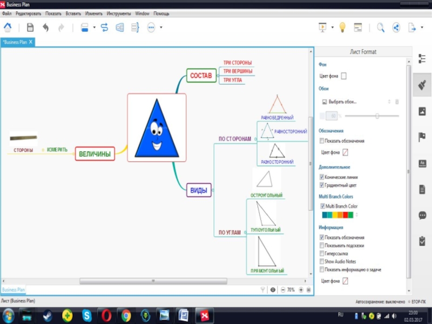
Task: Click the Цвет фона swatch under Фон
Action: [x=343, y=76]
